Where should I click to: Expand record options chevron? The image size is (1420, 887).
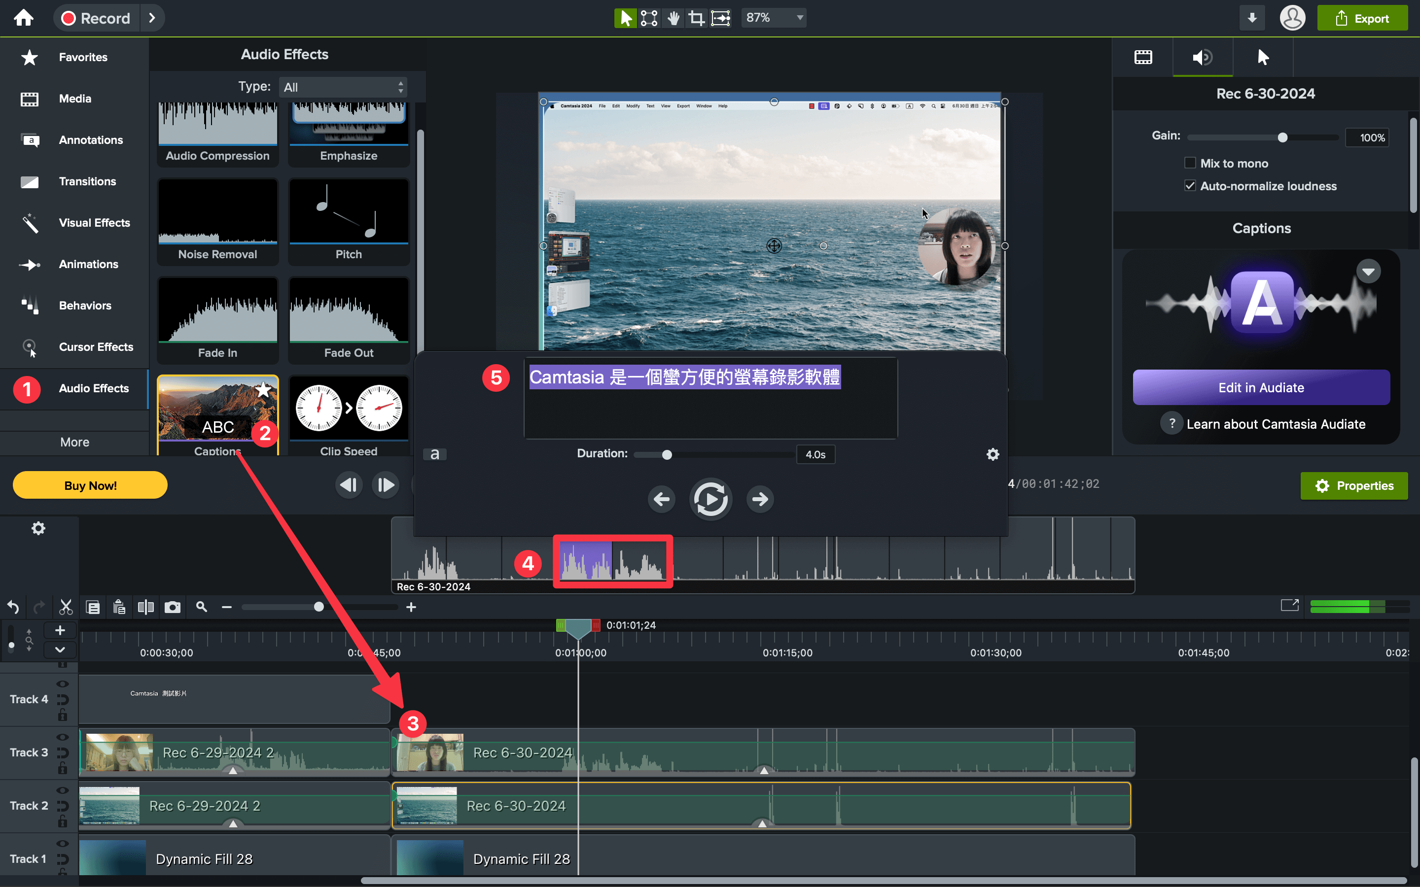pyautogui.click(x=152, y=18)
